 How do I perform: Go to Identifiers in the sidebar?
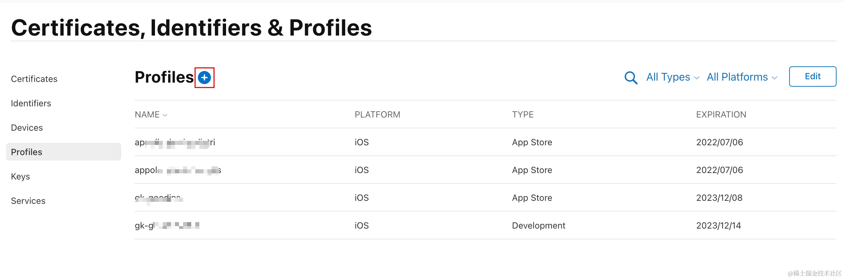[x=31, y=103]
